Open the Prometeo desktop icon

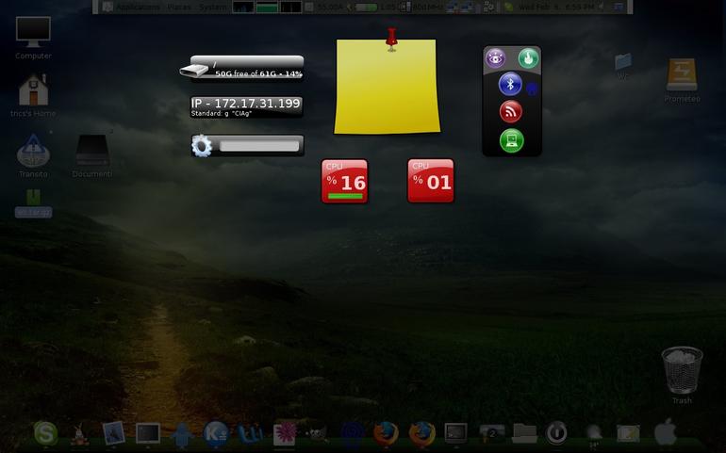[x=682, y=74]
